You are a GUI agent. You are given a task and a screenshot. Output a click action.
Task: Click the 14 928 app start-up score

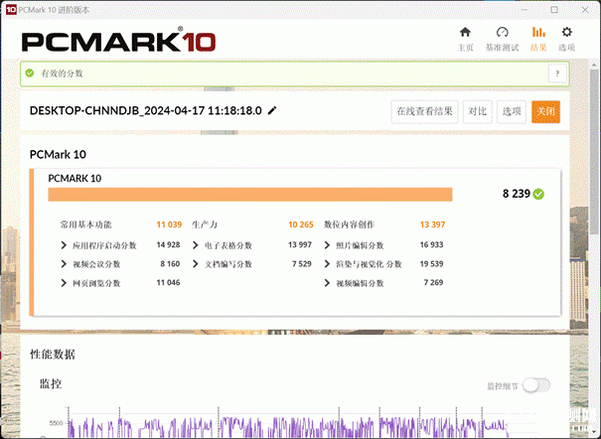[x=168, y=244]
